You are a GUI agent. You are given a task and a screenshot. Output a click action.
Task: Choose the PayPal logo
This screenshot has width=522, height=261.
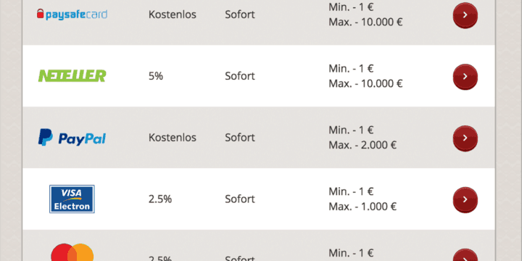pos(72,138)
